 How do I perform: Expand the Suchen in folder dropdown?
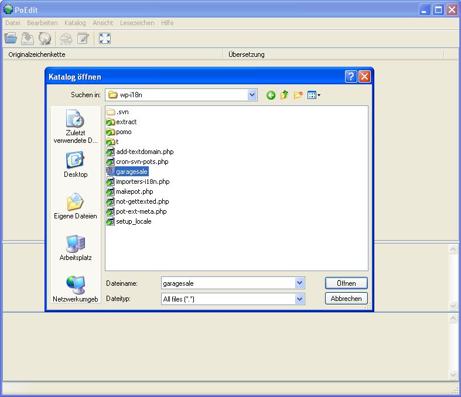click(252, 95)
